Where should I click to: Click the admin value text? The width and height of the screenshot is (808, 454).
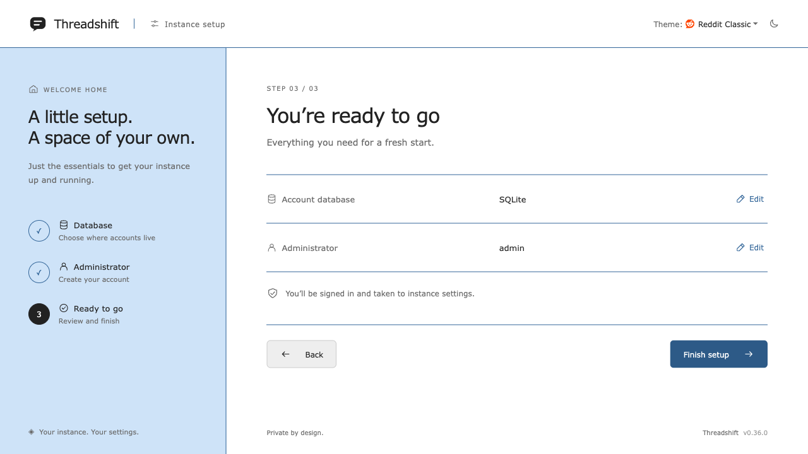[x=512, y=248]
